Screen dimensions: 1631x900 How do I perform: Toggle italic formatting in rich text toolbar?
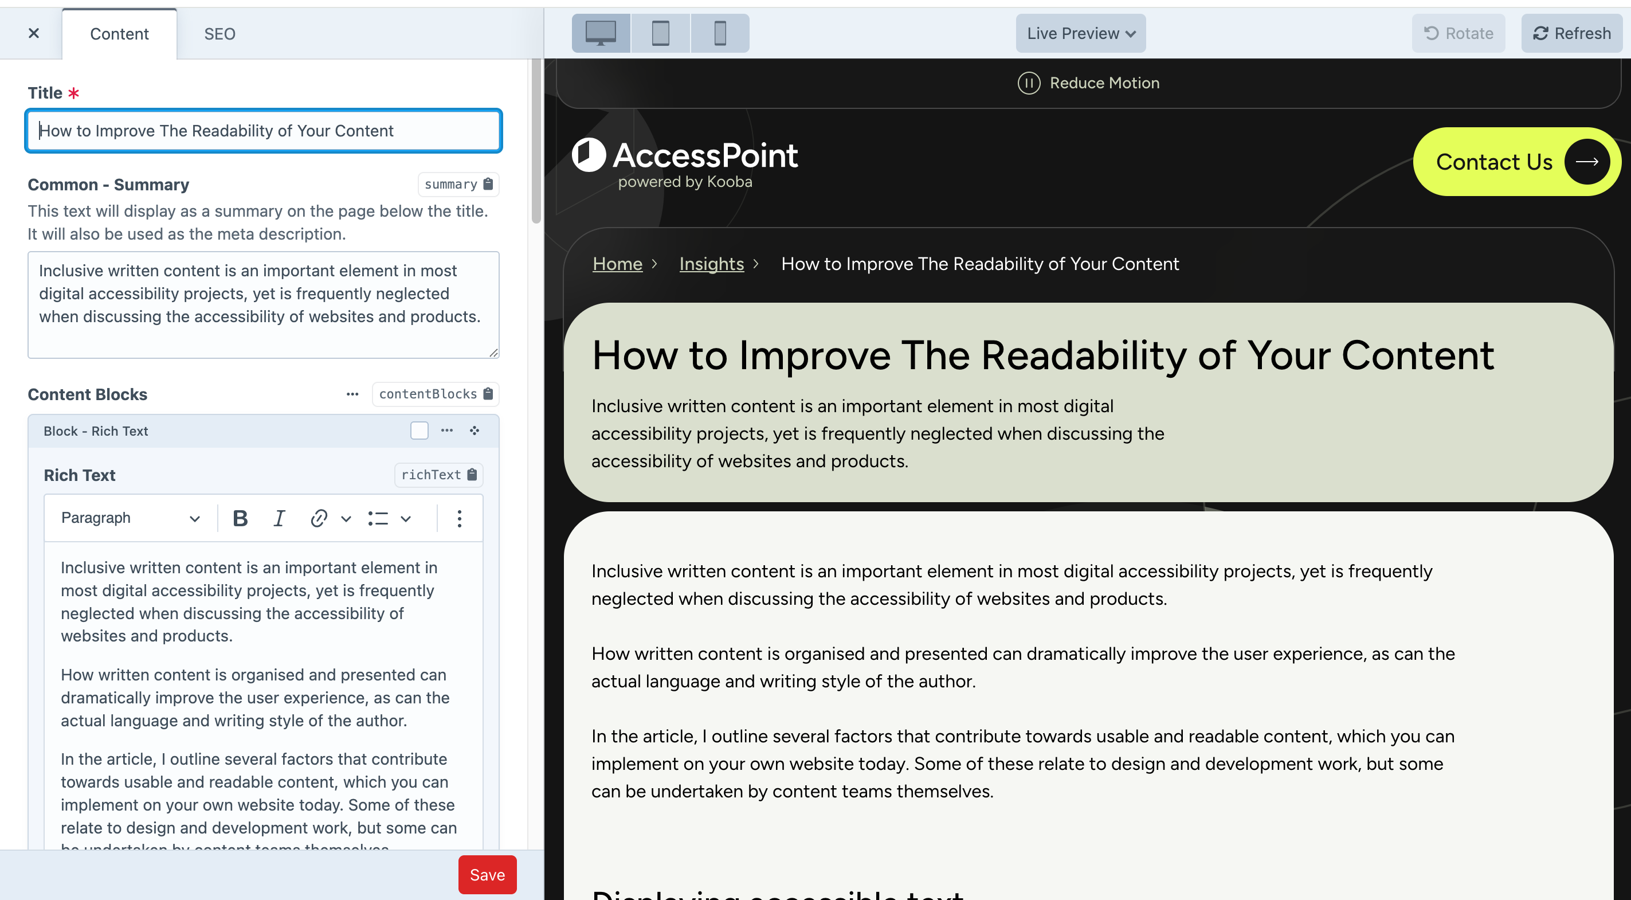(279, 518)
